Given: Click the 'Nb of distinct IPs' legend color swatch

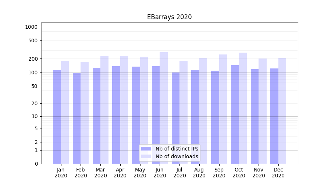Looking at the screenshot, I should 146,149.
